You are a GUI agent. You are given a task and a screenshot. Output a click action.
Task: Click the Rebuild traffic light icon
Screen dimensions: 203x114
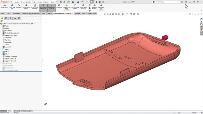tap(96, 2)
